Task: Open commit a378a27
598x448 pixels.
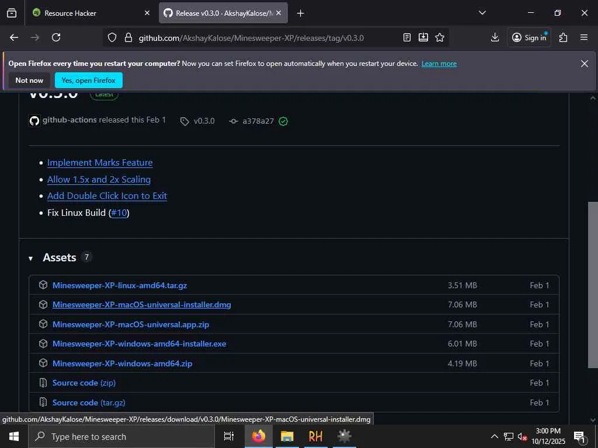Action: click(x=258, y=121)
